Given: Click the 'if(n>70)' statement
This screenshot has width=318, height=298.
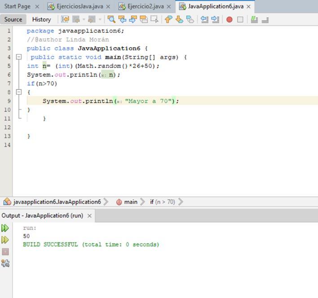Looking at the screenshot, I should 42,83.
